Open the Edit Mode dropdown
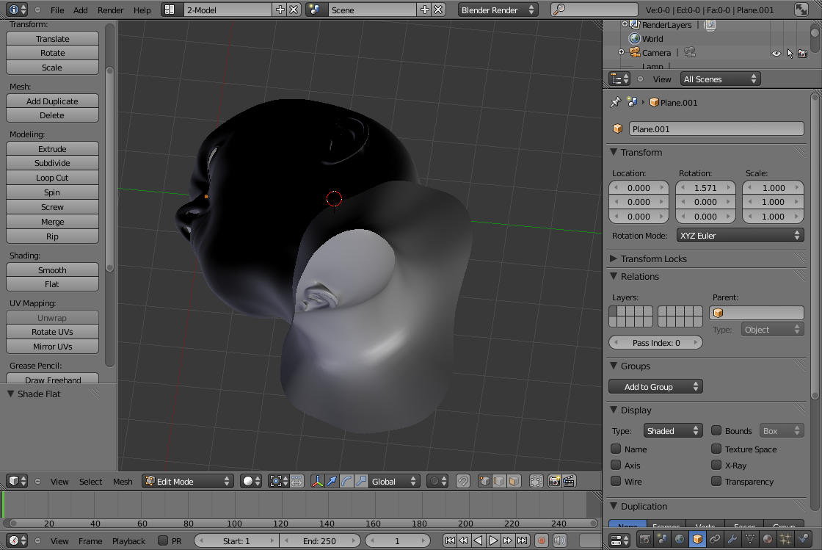 pos(187,482)
